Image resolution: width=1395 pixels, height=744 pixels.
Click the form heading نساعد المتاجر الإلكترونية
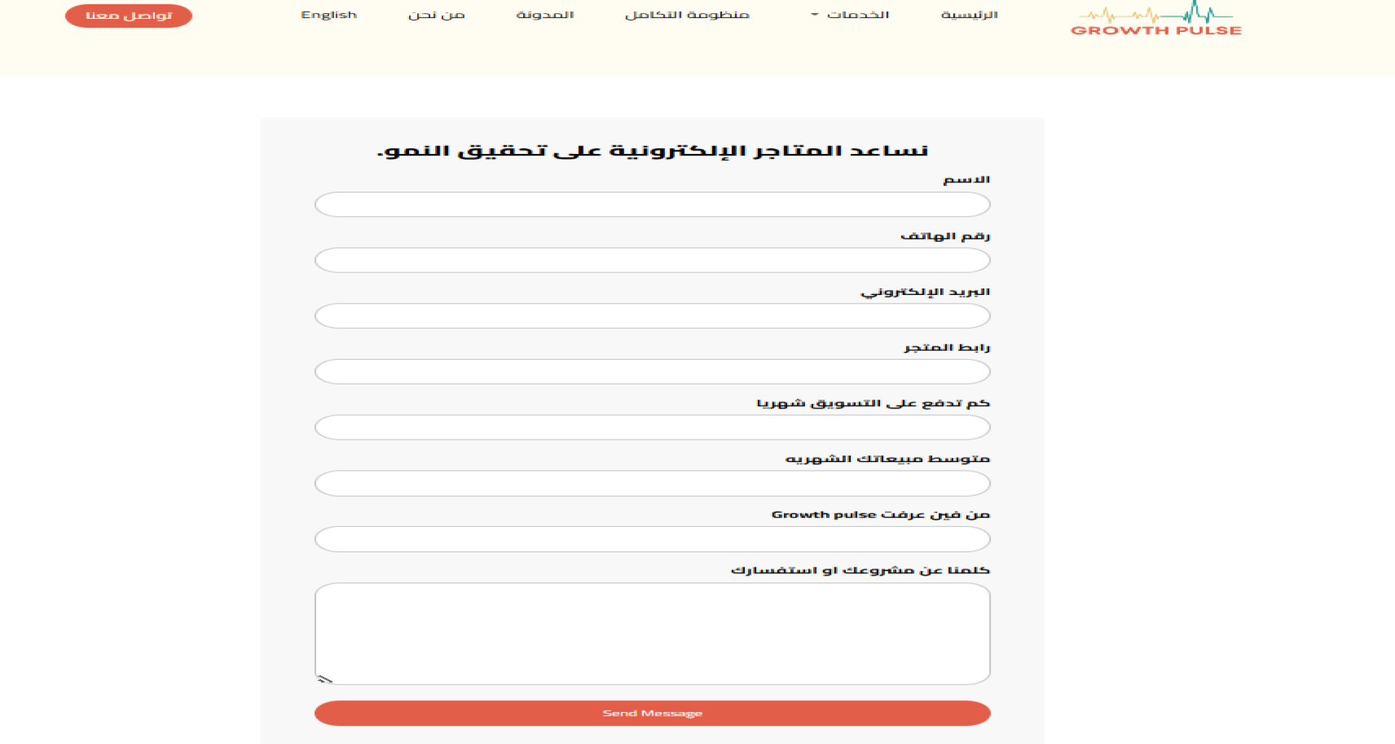[652, 150]
